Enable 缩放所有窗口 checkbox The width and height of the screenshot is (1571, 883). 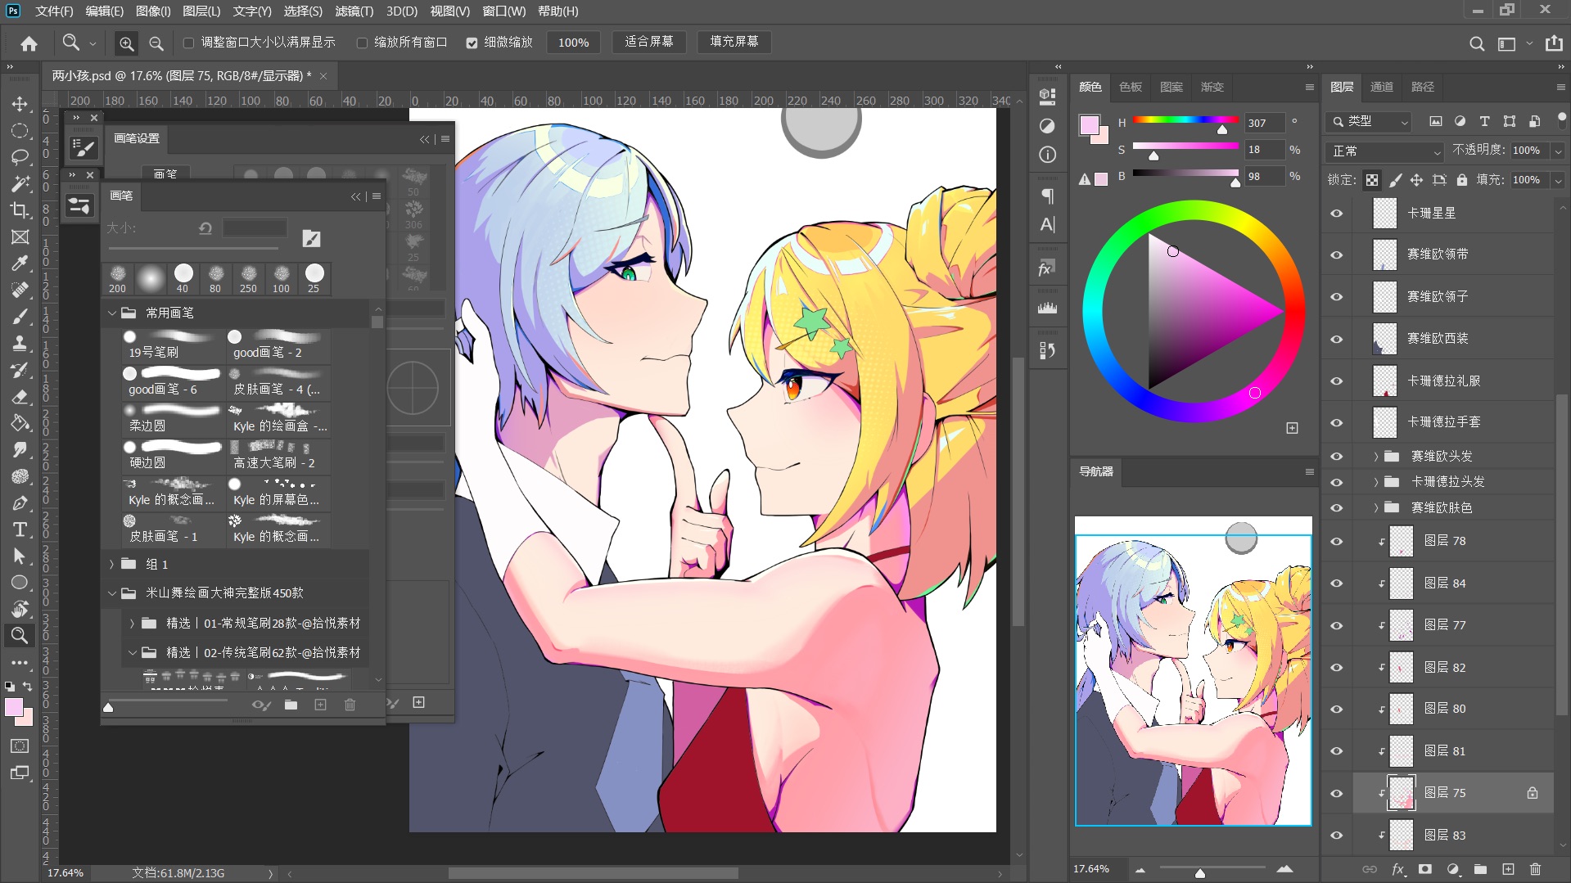(362, 43)
